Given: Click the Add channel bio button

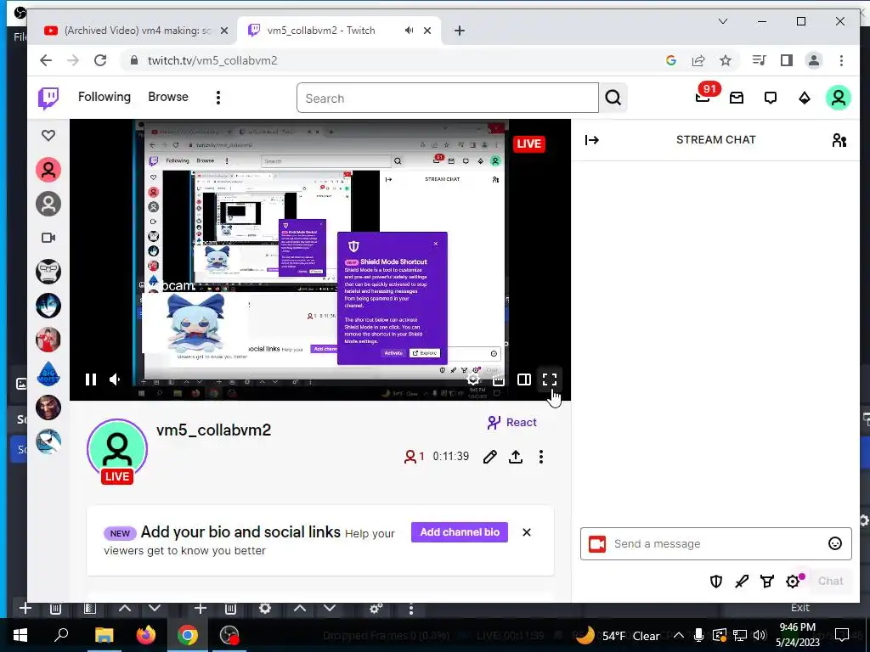Looking at the screenshot, I should click(460, 532).
